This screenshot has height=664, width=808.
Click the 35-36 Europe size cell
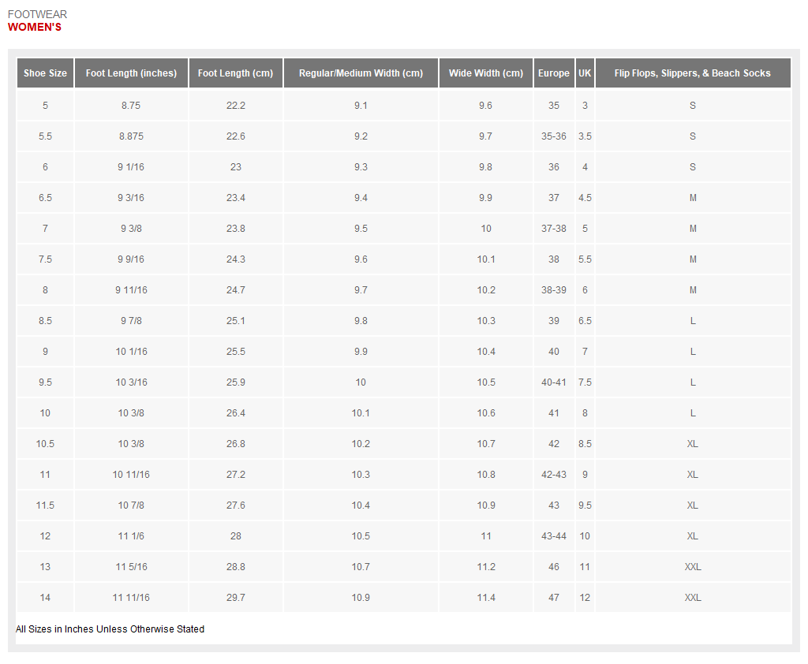(553, 136)
